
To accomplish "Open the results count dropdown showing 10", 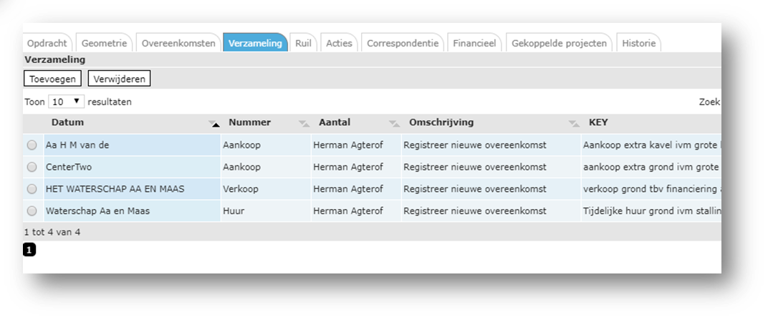I will 66,102.
